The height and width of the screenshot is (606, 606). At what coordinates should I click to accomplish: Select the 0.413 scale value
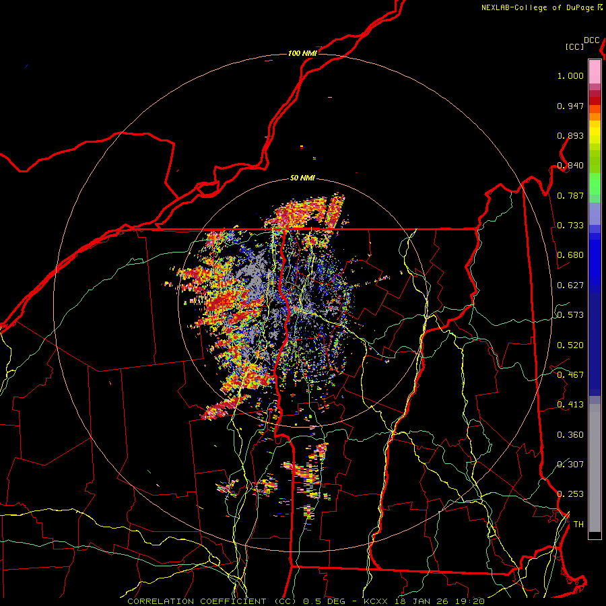(570, 405)
